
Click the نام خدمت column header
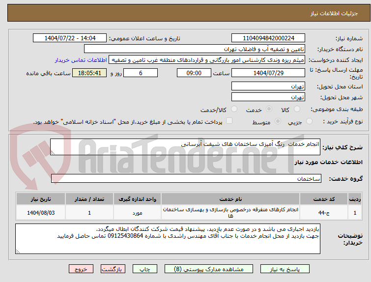point(230,199)
